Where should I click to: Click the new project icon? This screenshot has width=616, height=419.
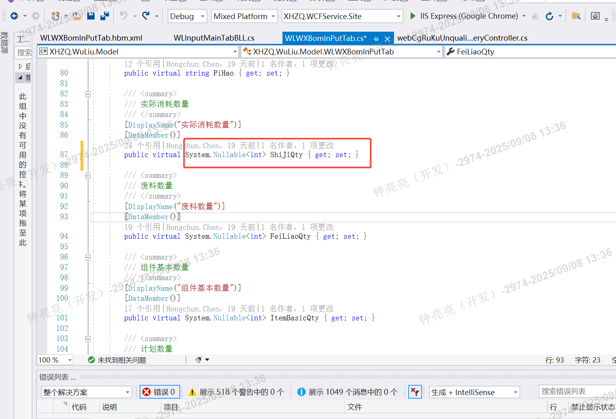55,16
